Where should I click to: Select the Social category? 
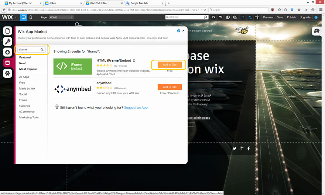point(23,94)
